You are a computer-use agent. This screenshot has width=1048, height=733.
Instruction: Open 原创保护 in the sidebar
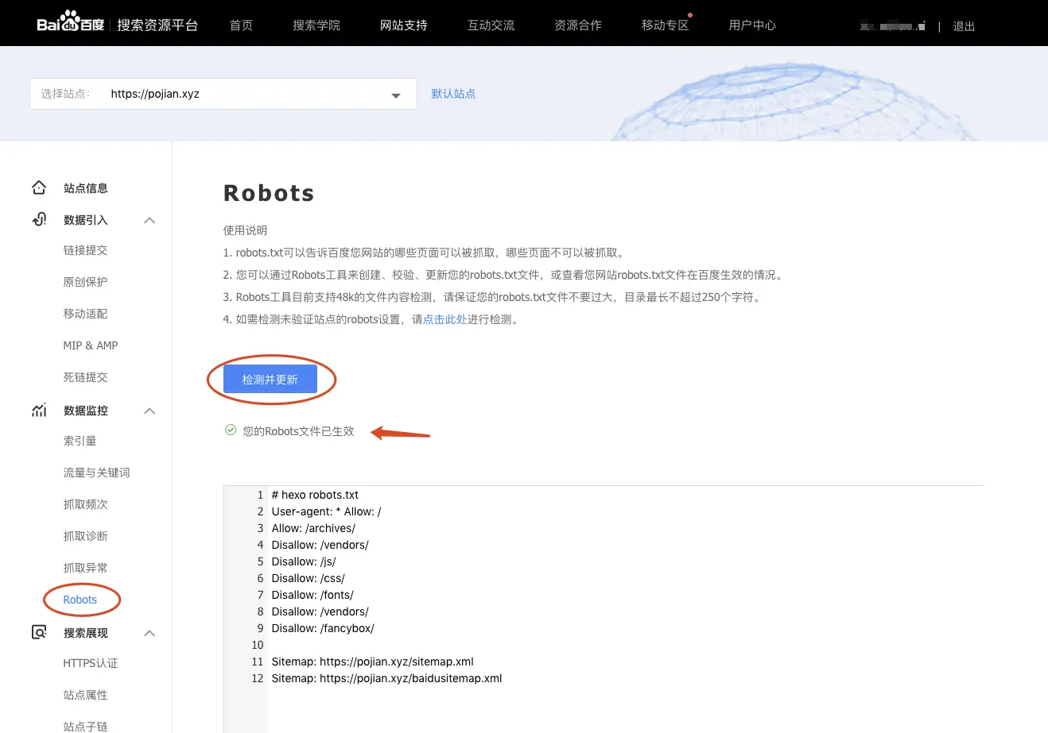tap(86, 282)
